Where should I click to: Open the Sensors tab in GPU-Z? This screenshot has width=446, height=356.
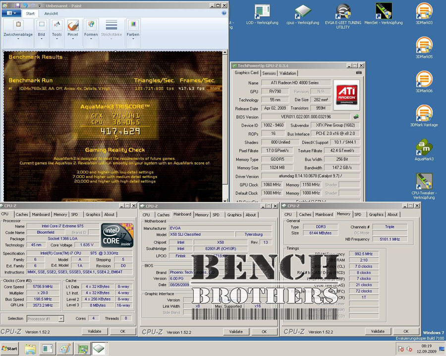click(269, 73)
